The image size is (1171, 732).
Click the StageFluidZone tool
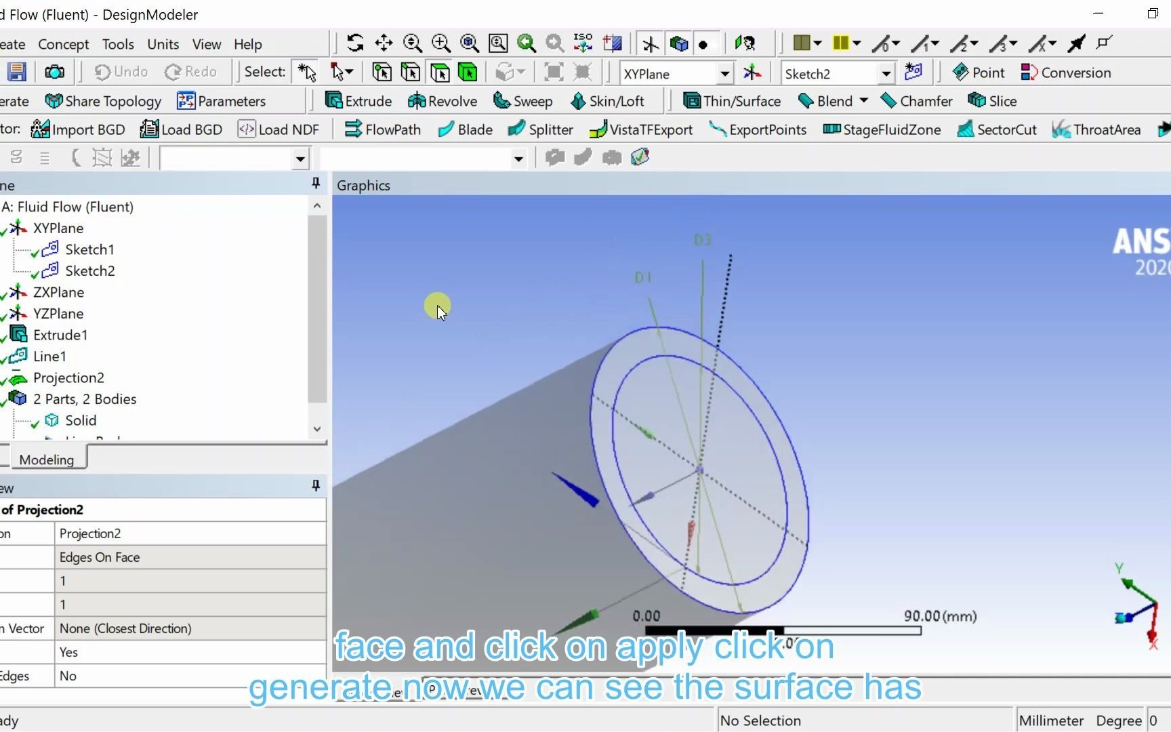point(882,129)
